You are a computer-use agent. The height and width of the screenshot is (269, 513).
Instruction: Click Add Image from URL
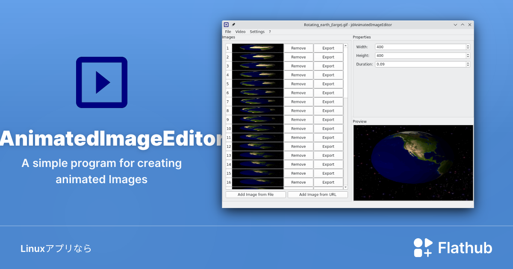pos(318,194)
